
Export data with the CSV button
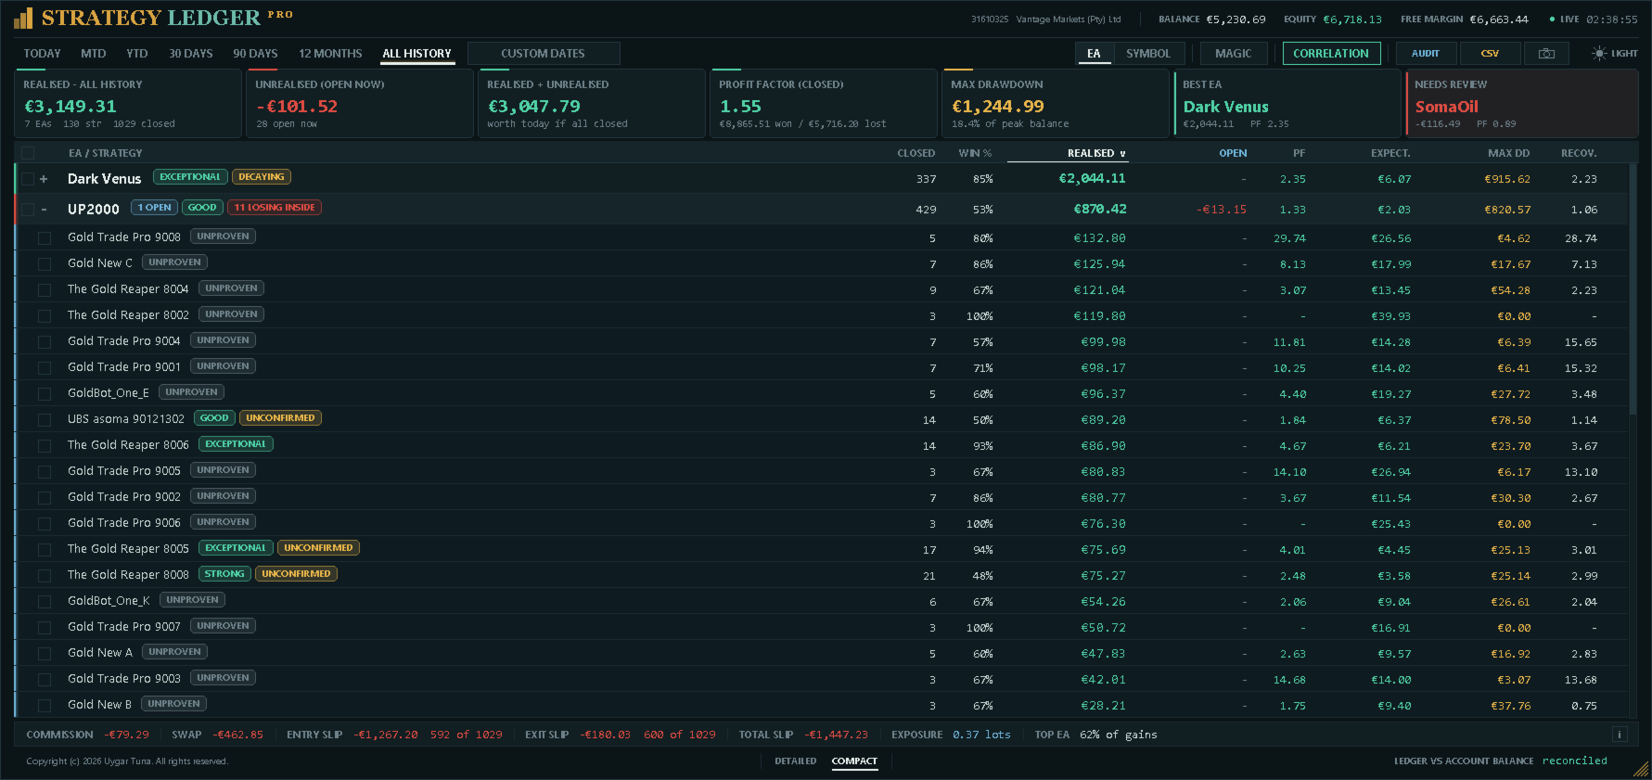(x=1490, y=54)
